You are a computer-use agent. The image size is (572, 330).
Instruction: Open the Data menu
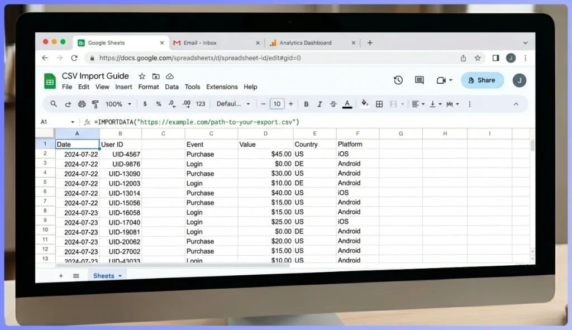pyautogui.click(x=171, y=87)
